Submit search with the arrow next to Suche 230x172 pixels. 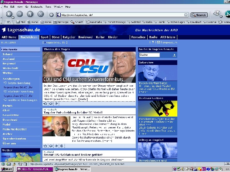(174, 55)
